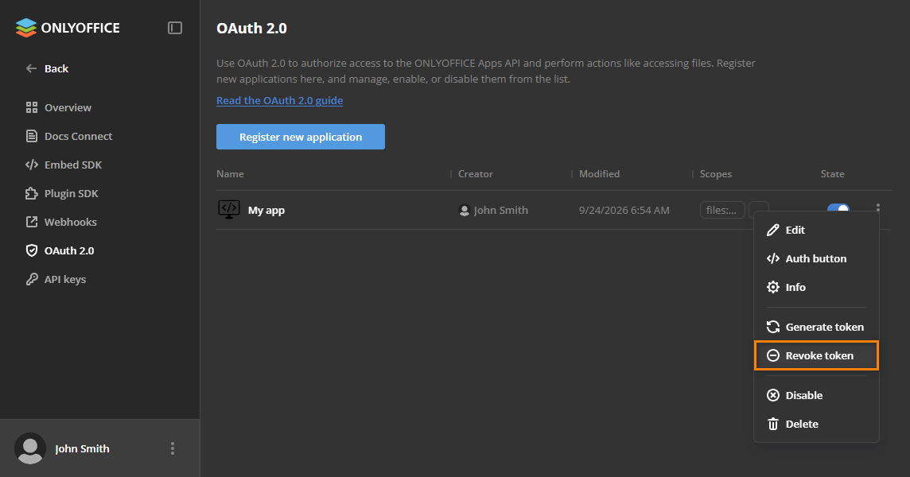
Task: Collapse the sidebar with the panel icon
Action: pyautogui.click(x=175, y=28)
